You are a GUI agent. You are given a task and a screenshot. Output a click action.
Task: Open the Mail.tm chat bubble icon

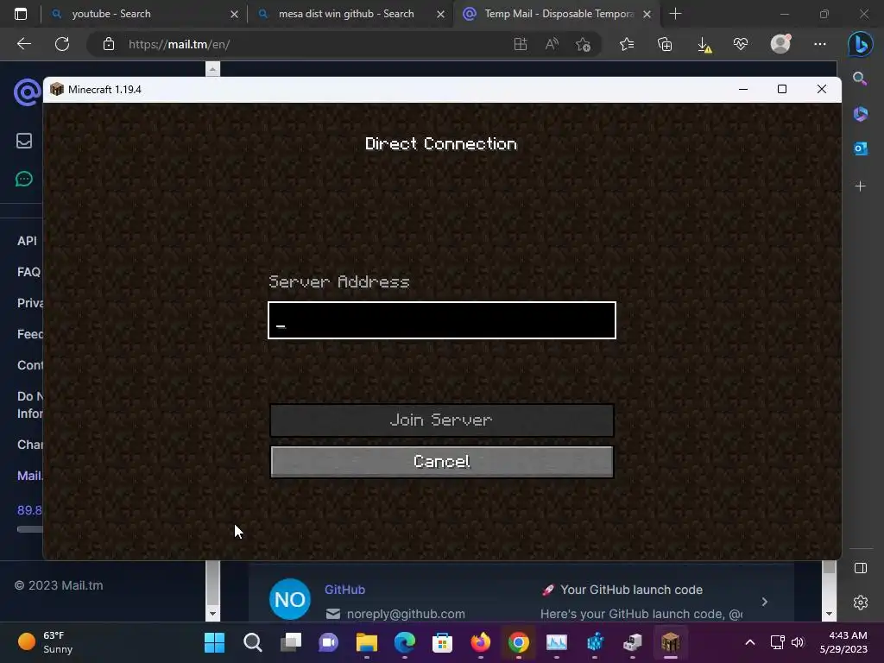point(23,180)
